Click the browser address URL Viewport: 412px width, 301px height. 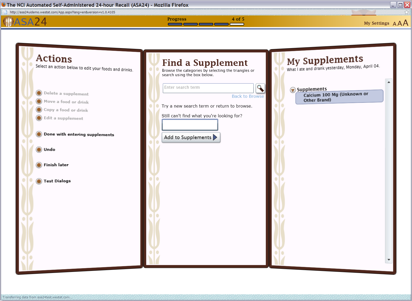[63, 12]
